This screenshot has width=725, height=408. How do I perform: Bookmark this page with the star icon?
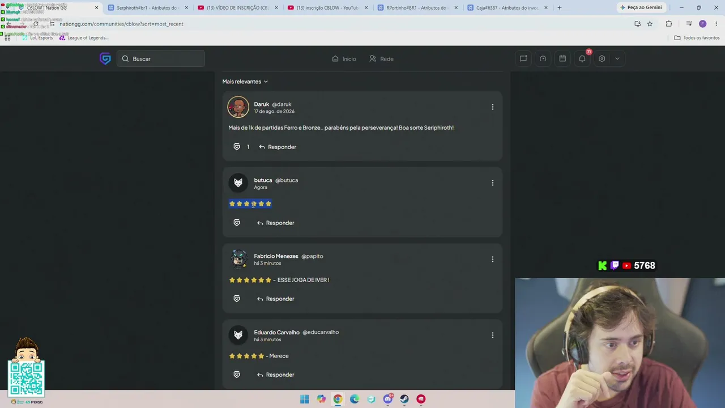click(x=650, y=24)
